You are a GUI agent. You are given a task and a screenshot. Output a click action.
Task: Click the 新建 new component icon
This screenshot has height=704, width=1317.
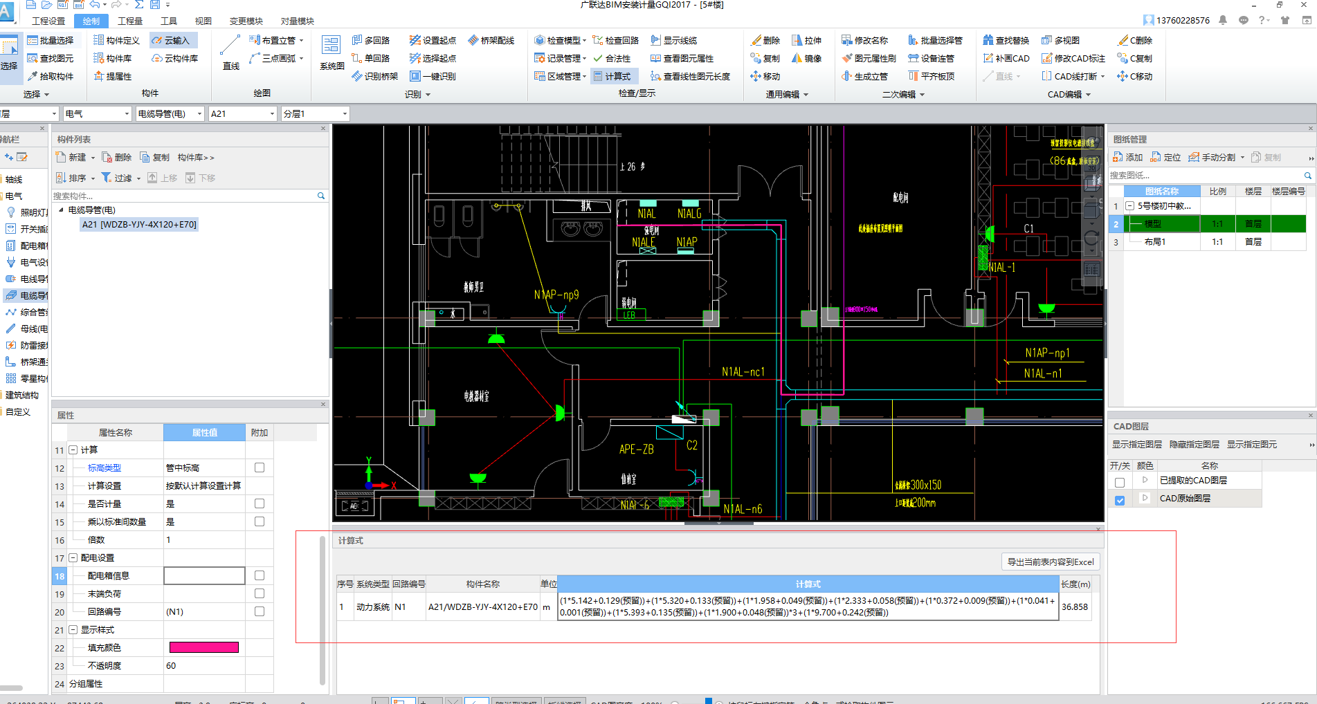coord(61,157)
